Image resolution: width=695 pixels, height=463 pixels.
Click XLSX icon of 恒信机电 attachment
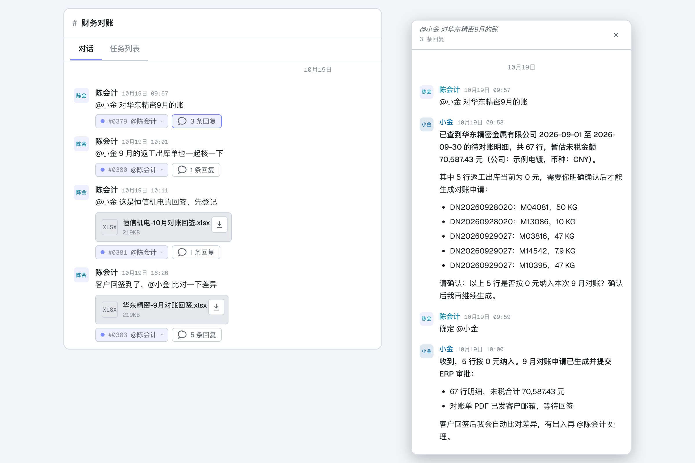[110, 227]
